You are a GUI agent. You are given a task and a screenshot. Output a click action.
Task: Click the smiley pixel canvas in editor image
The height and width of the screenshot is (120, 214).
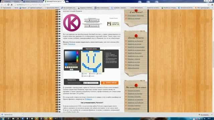92,61
